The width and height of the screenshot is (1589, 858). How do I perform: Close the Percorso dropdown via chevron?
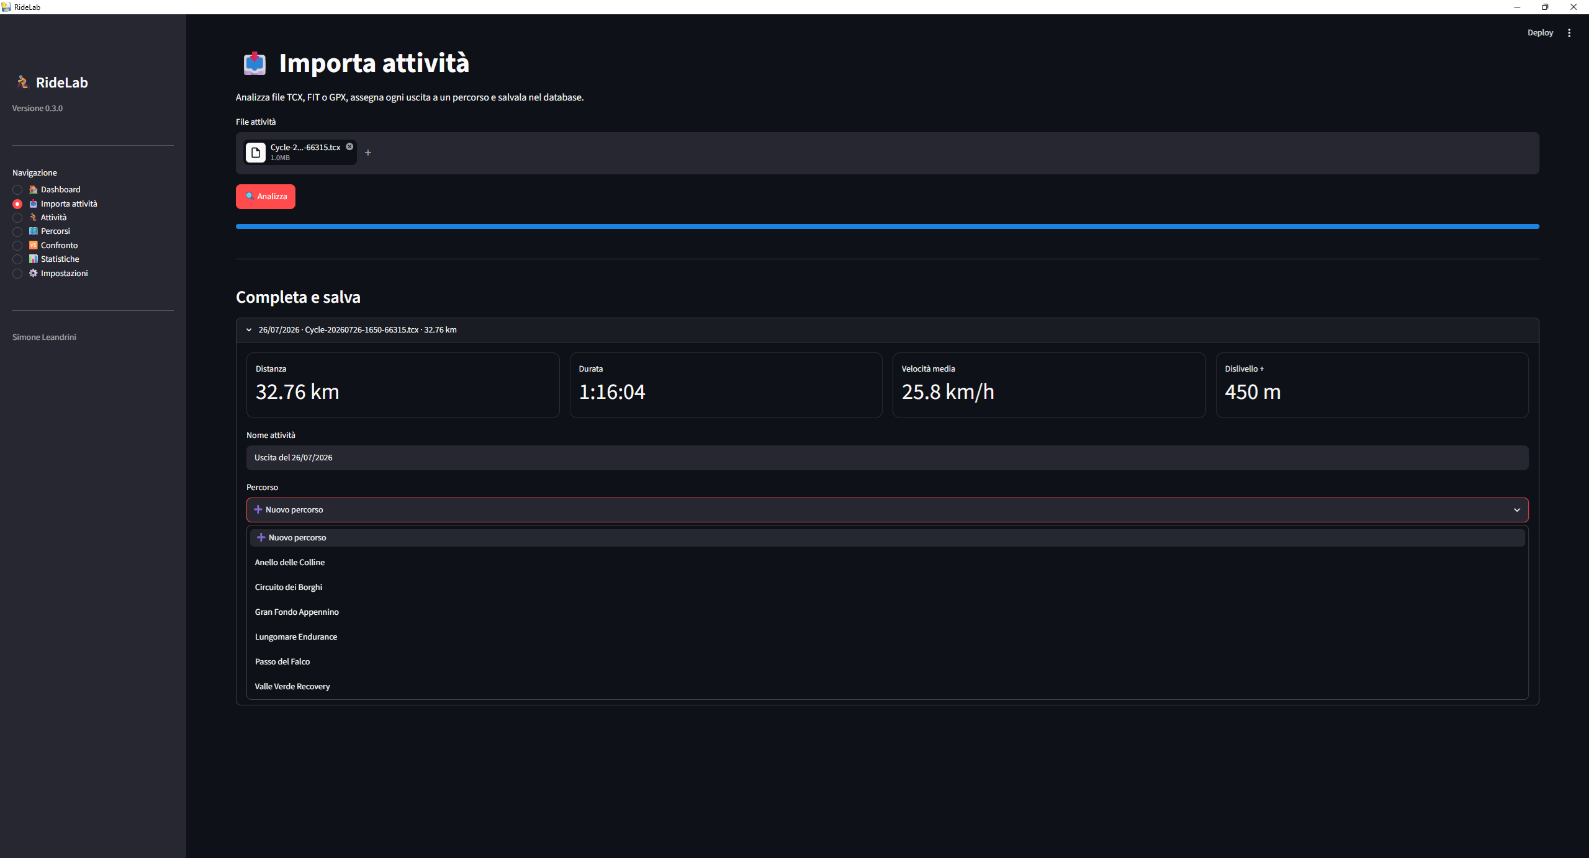tap(1517, 510)
